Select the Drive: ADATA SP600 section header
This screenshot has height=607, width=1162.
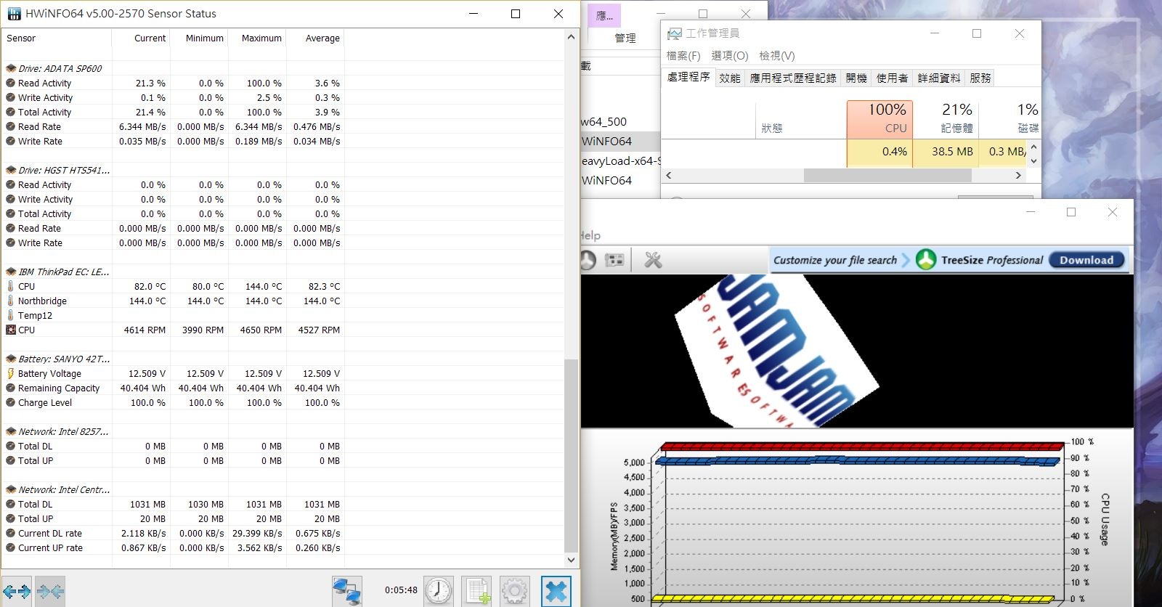pyautogui.click(x=60, y=68)
